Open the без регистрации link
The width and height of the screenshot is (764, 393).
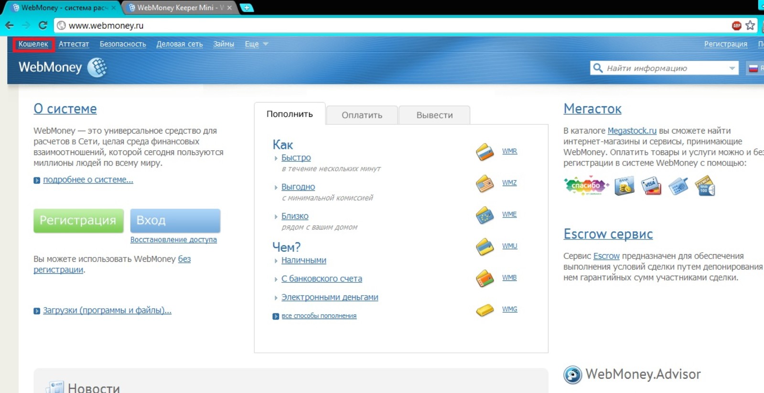pos(112,264)
